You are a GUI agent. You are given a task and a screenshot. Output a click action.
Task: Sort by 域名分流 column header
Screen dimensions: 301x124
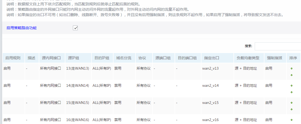pos(124,58)
